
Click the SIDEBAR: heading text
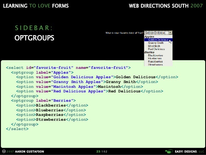(34, 28)
